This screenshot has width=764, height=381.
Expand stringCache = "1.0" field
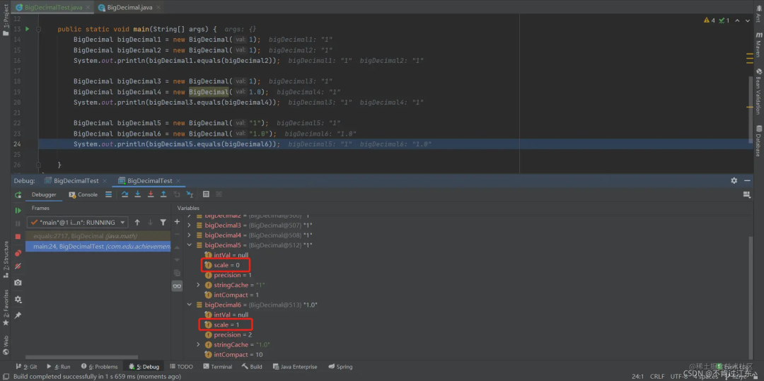coord(198,344)
